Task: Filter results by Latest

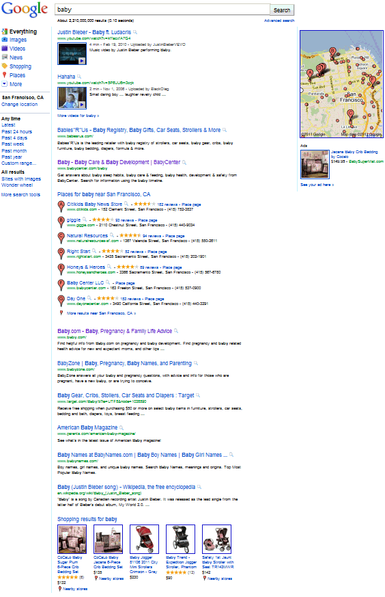Action: (x=8, y=125)
